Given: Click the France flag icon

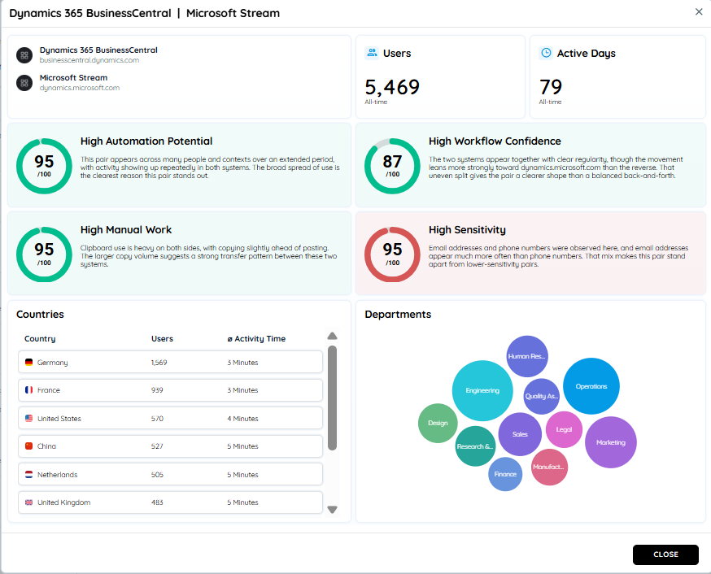Looking at the screenshot, I should click(x=29, y=390).
